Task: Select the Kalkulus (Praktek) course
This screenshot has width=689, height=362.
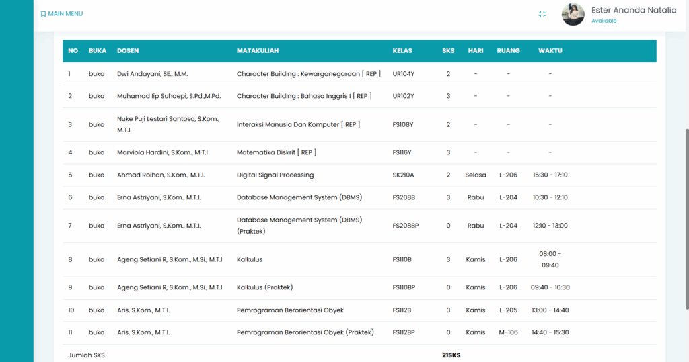Action: [x=264, y=288]
